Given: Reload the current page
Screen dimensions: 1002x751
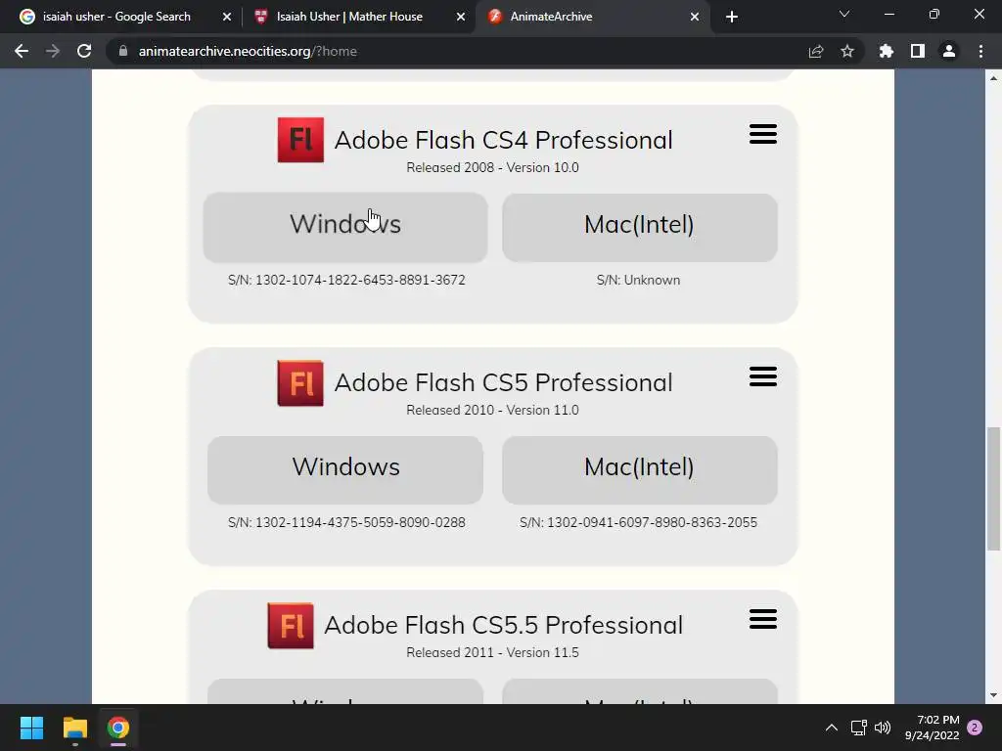Looking at the screenshot, I should [x=84, y=51].
